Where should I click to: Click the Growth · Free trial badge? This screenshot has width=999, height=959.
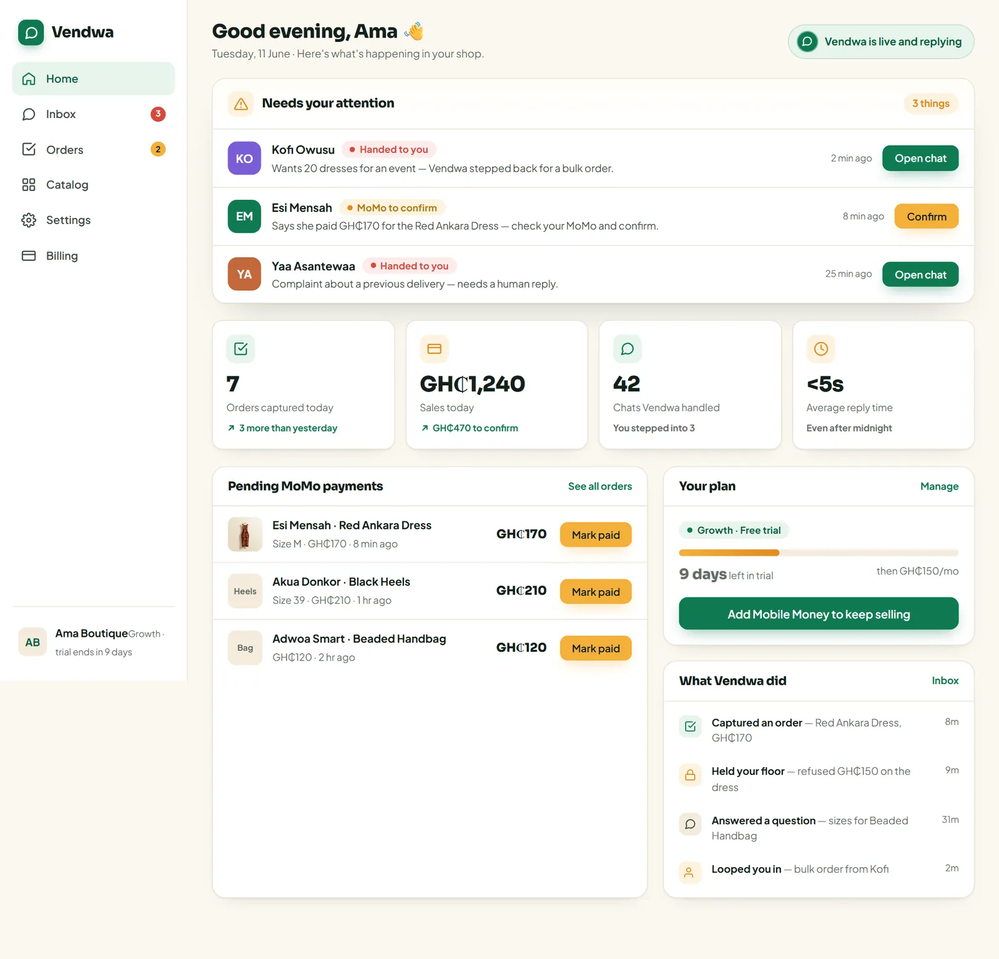coord(734,531)
